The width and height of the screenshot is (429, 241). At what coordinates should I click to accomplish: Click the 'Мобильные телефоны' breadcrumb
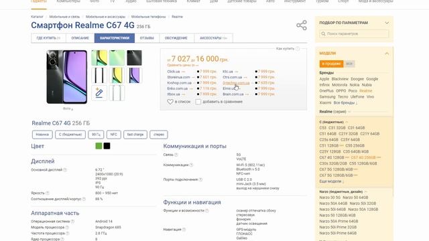148,17
